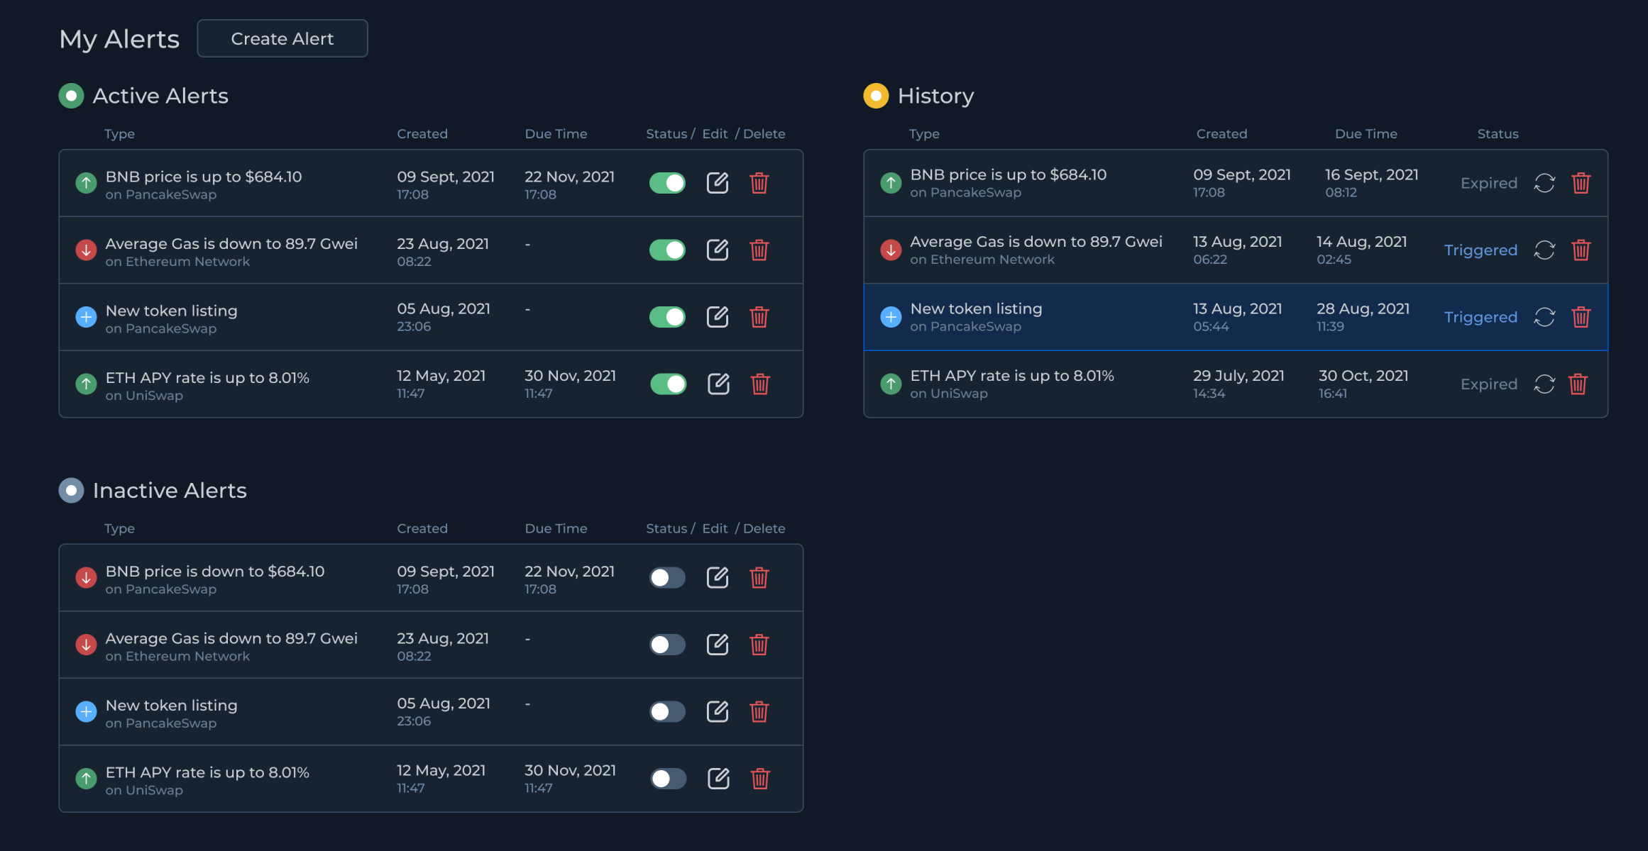Image resolution: width=1648 pixels, height=851 pixels.
Task: Renew the triggered New token listing in History
Action: (1544, 317)
